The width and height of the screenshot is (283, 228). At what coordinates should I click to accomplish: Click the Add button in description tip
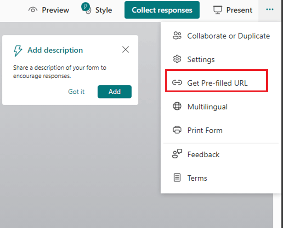click(x=114, y=92)
